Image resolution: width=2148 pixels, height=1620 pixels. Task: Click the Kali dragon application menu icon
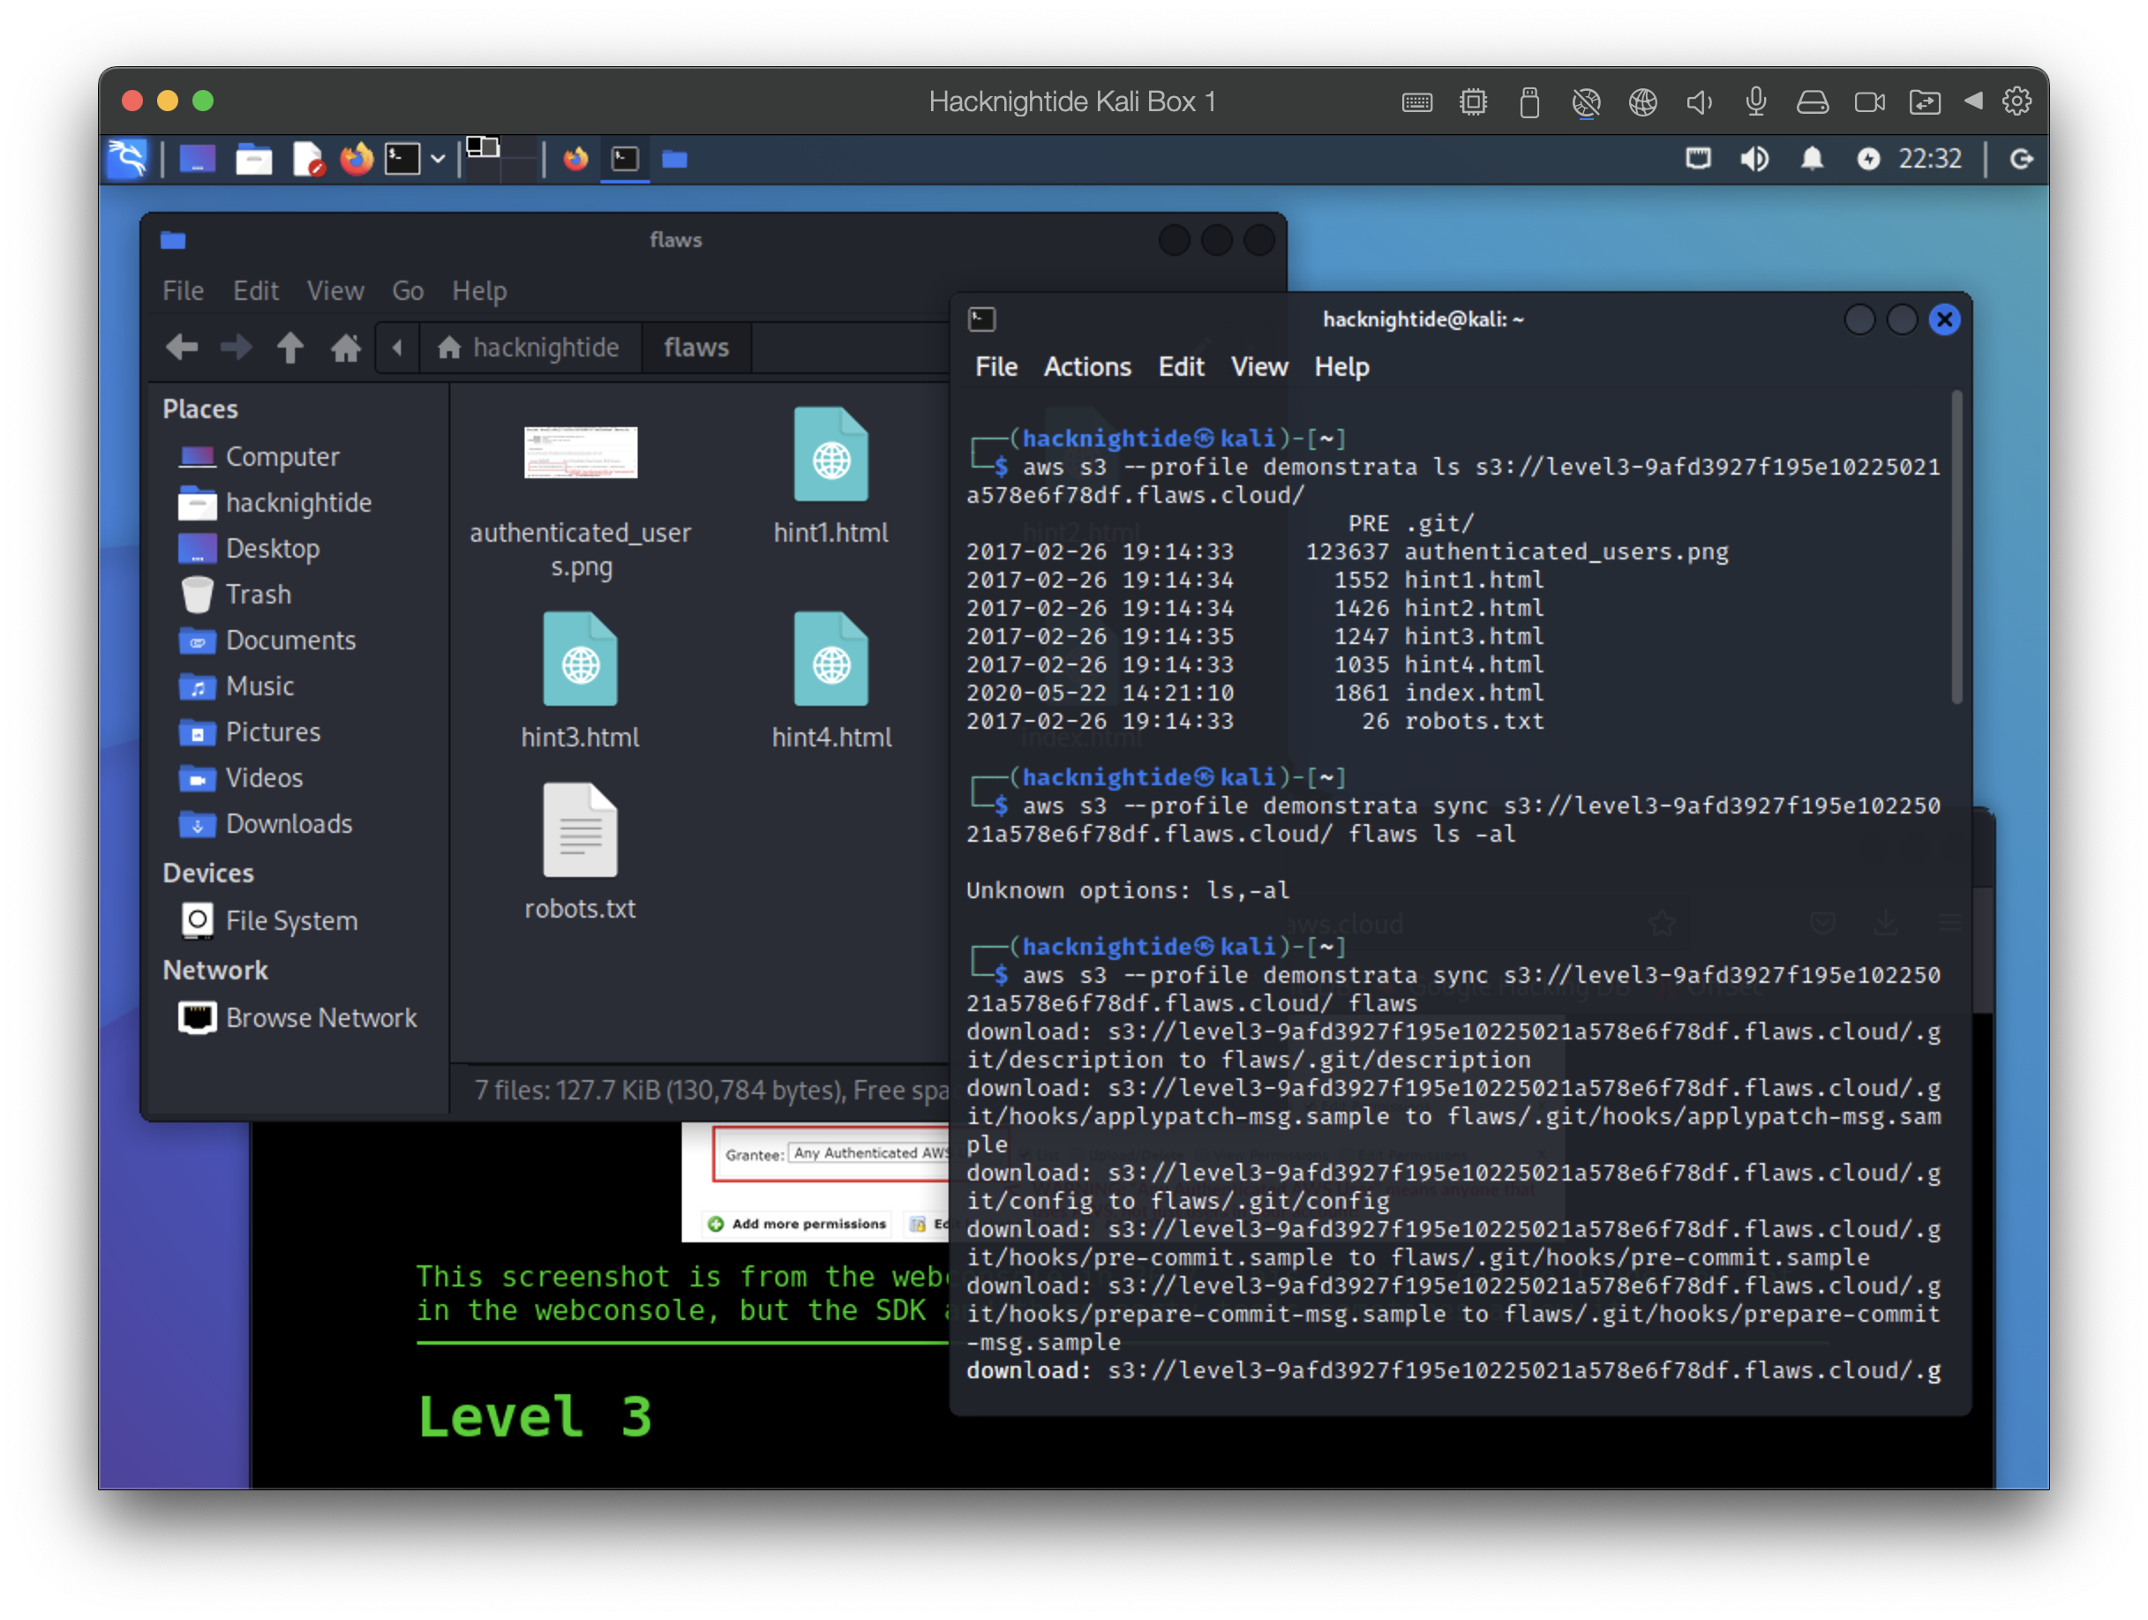127,158
